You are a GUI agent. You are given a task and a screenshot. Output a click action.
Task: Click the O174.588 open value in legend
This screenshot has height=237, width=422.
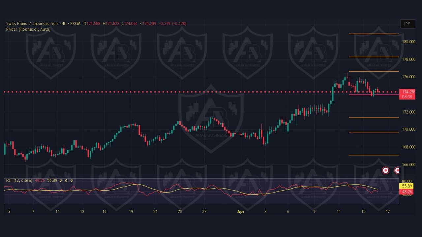pyautogui.click(x=92, y=24)
